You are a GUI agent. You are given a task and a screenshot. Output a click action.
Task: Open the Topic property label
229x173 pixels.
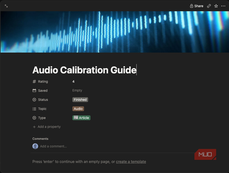[42, 109]
